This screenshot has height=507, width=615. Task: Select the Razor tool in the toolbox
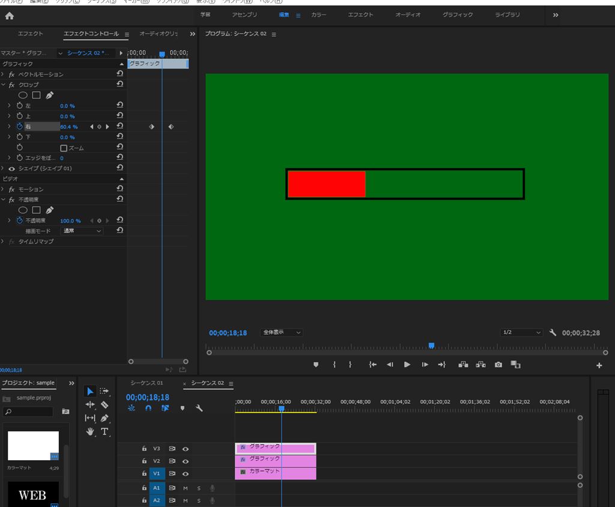[105, 405]
